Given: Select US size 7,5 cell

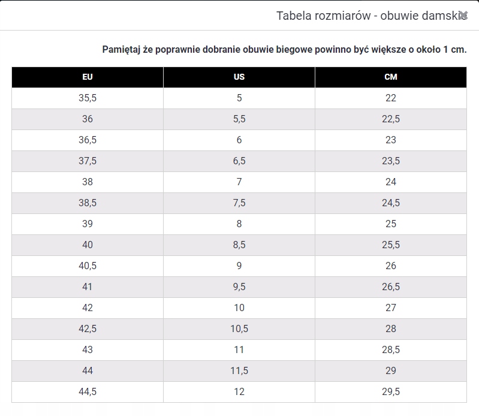Looking at the screenshot, I should point(239,203).
